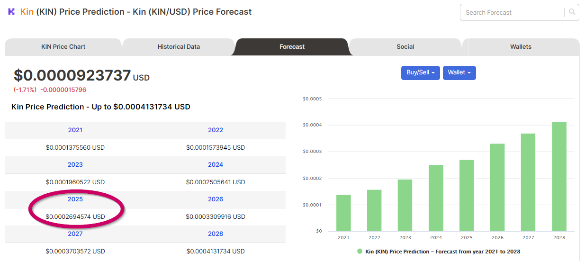Viewport: 585px width, 261px height.
Task: Switch to KIN Price Chart tab
Action: click(63, 47)
